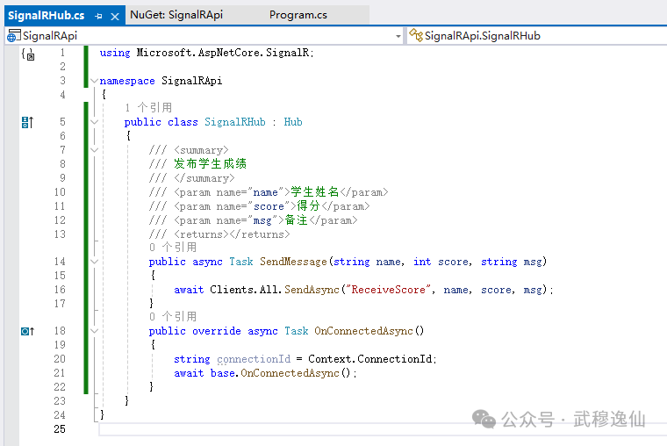Screen dimensions: 667x446
Task: Place cursor on empty line 25
Action: click(x=383, y=429)
